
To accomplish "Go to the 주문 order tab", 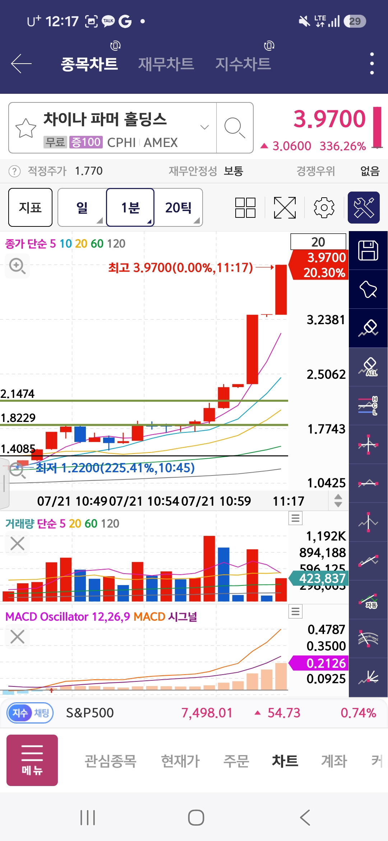I will pos(236,761).
